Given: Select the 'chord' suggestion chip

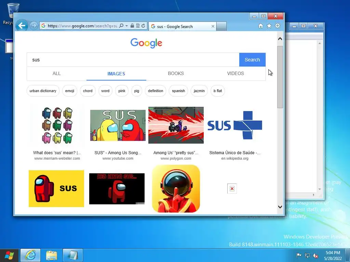Looking at the screenshot, I should 88,91.
